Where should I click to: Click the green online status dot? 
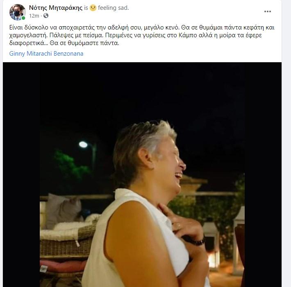(x=23, y=18)
